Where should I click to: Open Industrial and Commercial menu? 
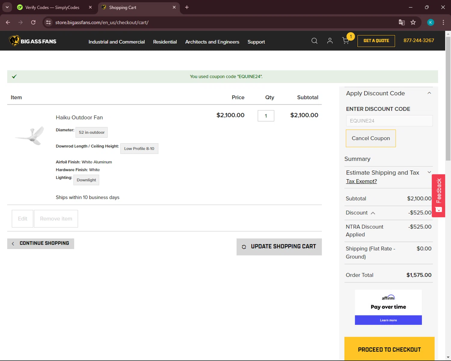tap(117, 42)
